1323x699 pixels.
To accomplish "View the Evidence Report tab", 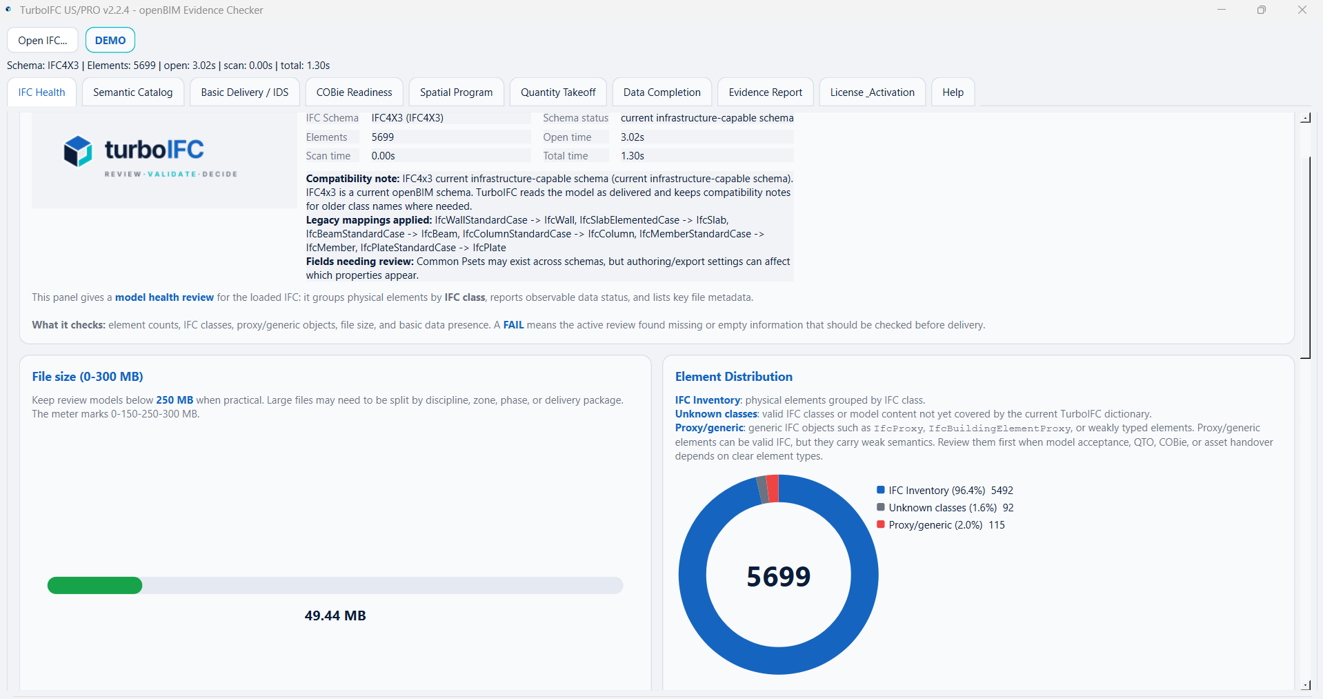I will (x=766, y=92).
